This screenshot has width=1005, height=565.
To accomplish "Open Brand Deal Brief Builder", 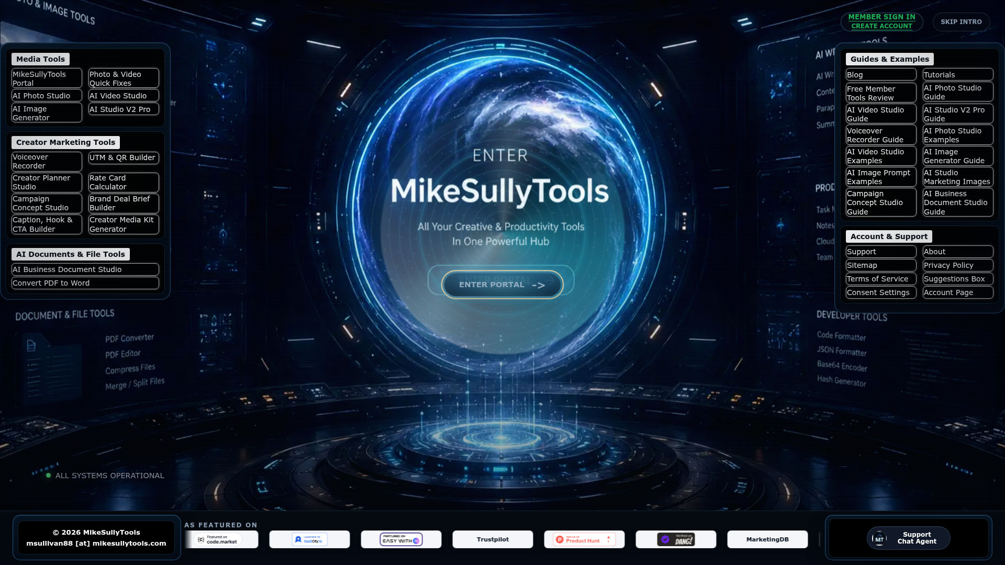I will [124, 204].
